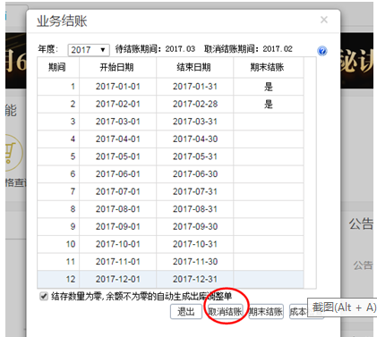The width and height of the screenshot is (377, 337).
Task: Select end date 2017-10-31 cell
Action: click(x=194, y=244)
